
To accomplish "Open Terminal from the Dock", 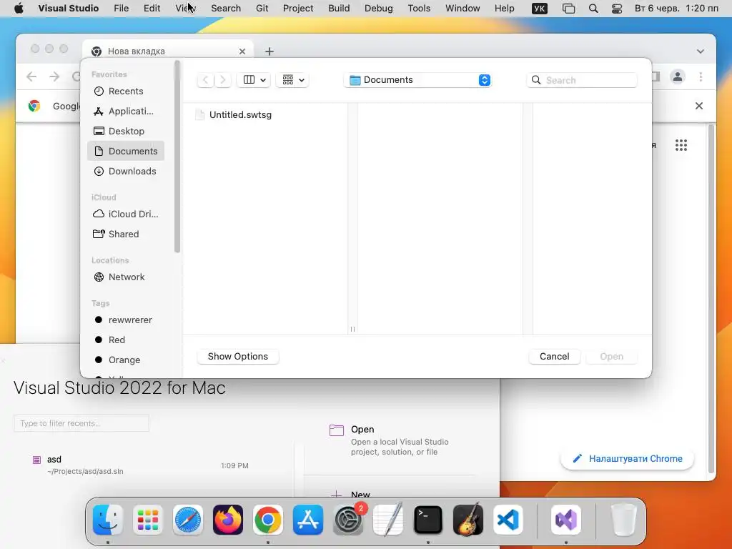I will pyautogui.click(x=428, y=520).
